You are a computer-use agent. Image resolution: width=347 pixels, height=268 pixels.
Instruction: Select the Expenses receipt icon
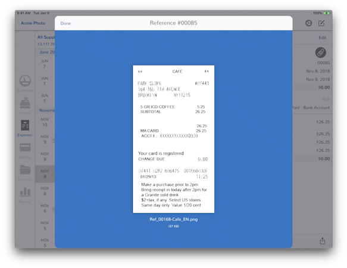pyautogui.click(x=25, y=125)
